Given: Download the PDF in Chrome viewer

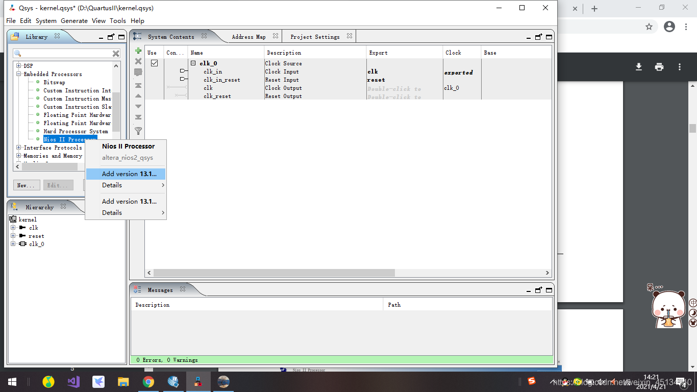Looking at the screenshot, I should click(639, 67).
